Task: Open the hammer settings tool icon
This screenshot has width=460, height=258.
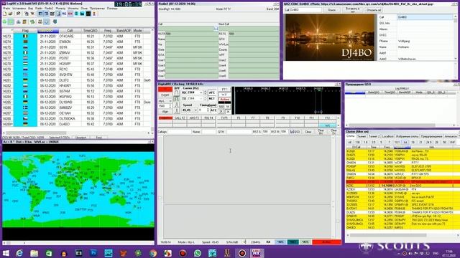Action: click(x=18, y=14)
